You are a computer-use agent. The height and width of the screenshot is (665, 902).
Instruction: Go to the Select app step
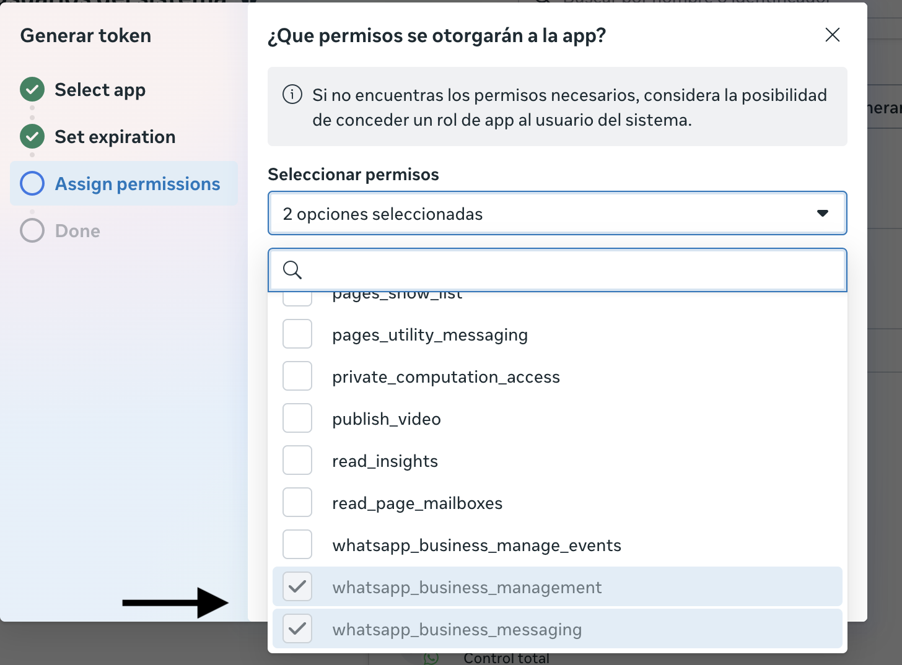tap(100, 90)
